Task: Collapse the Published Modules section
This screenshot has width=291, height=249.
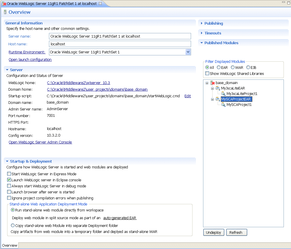Action: (x=202, y=43)
